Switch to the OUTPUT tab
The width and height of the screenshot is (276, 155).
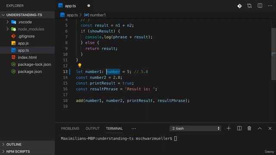[92, 129]
